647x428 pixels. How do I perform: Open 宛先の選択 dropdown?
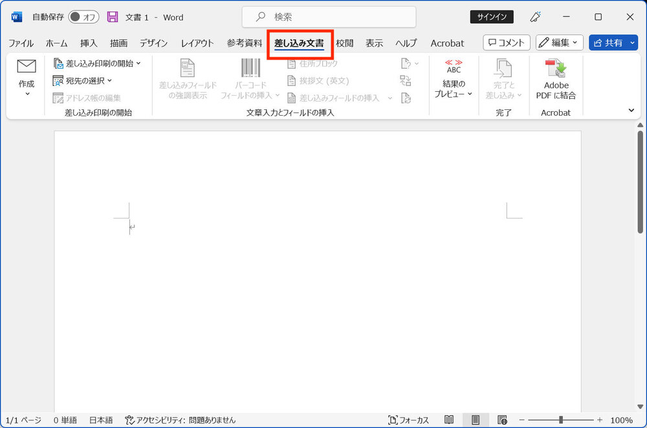pos(83,81)
